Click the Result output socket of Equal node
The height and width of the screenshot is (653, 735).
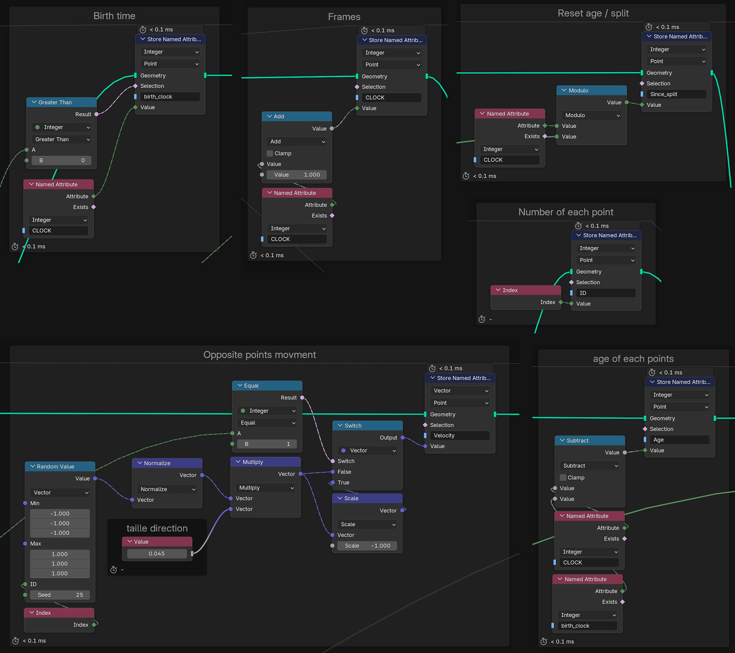pyautogui.click(x=302, y=398)
